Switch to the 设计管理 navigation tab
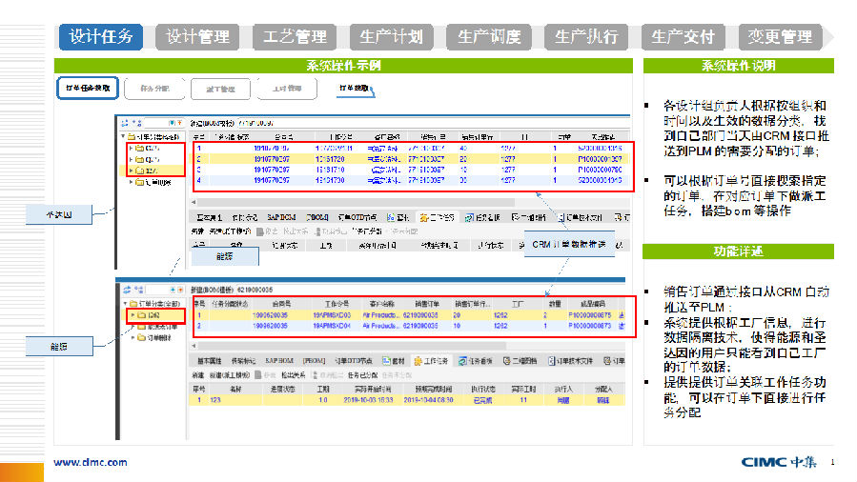The height and width of the screenshot is (482, 857). pyautogui.click(x=198, y=37)
